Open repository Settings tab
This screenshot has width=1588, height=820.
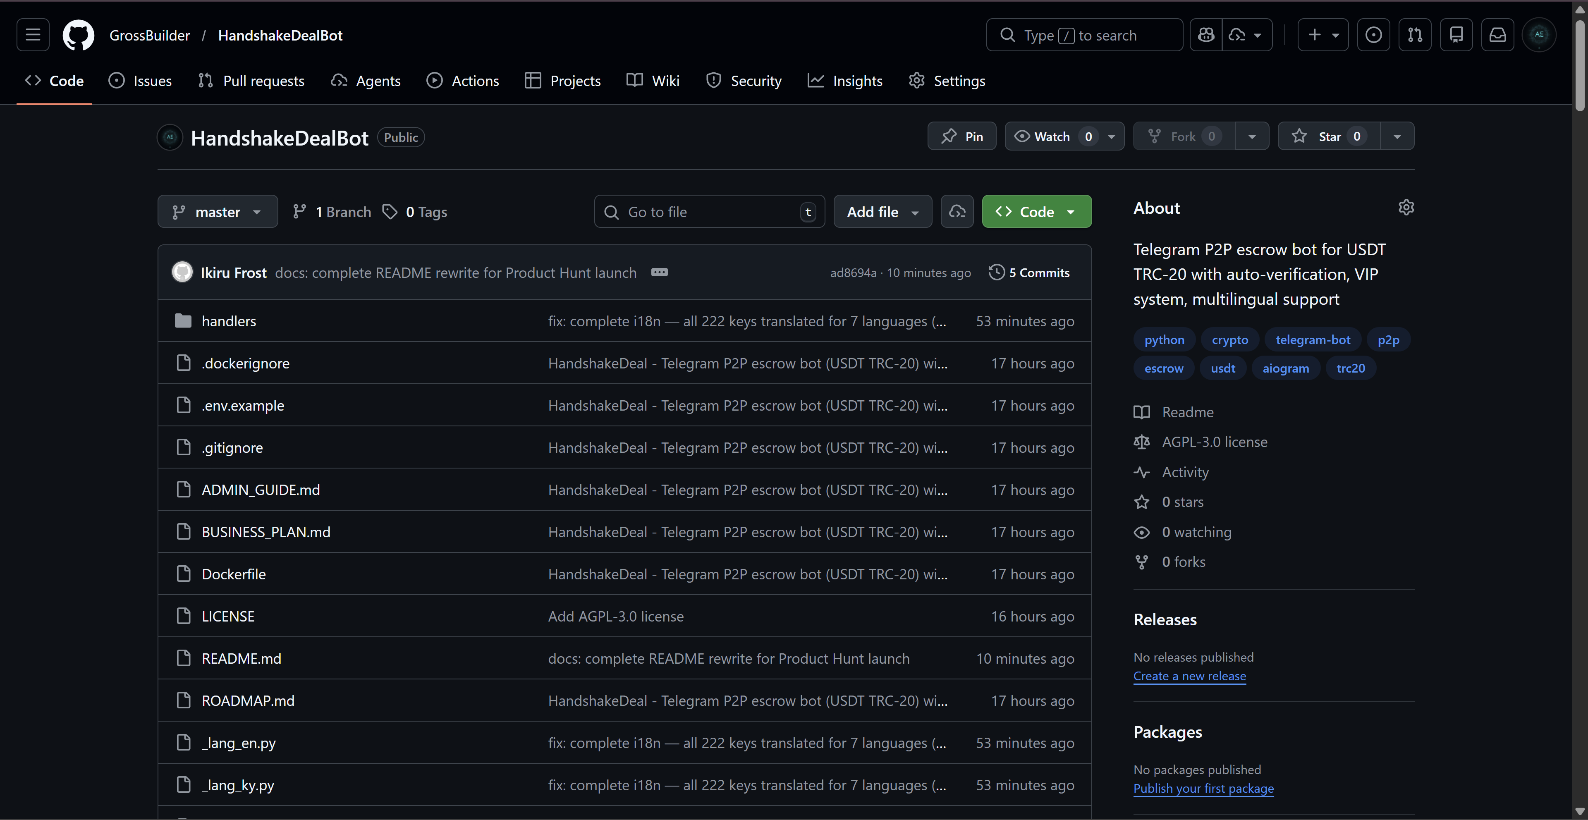[947, 81]
